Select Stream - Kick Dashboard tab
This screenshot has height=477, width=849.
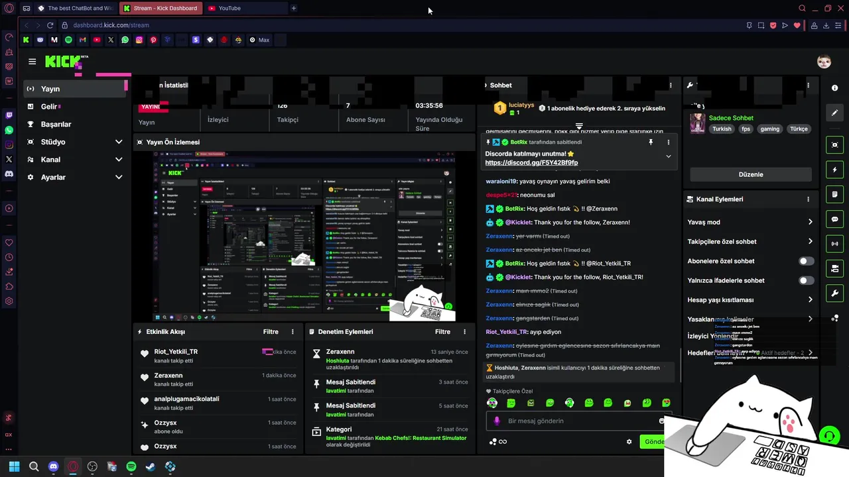coord(161,8)
